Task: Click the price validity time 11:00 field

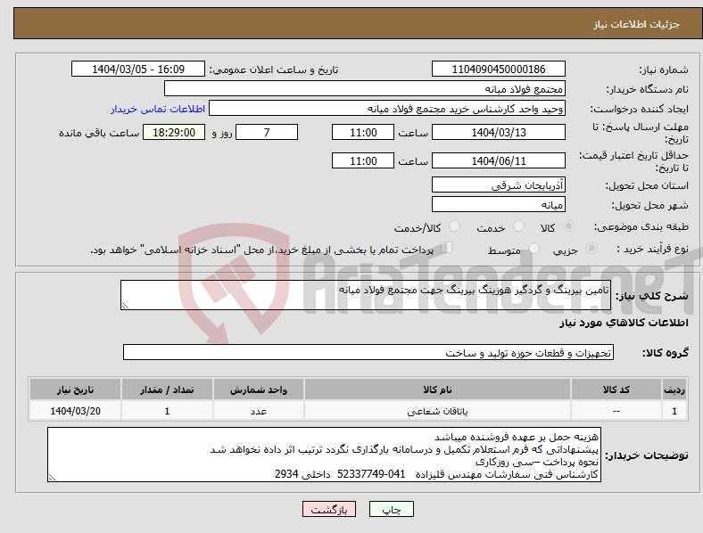Action: click(x=363, y=160)
